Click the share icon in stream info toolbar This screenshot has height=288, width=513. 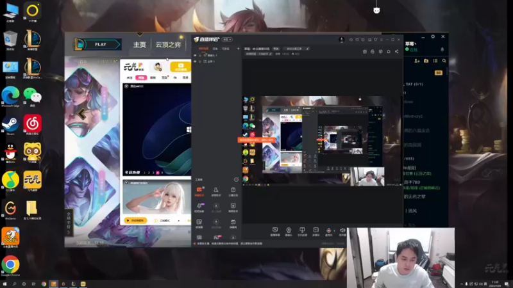click(396, 51)
